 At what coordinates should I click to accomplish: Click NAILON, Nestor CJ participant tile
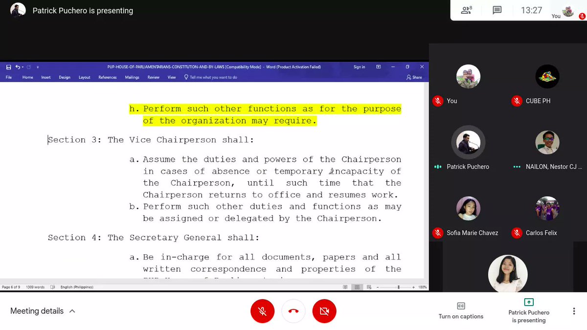pyautogui.click(x=547, y=142)
